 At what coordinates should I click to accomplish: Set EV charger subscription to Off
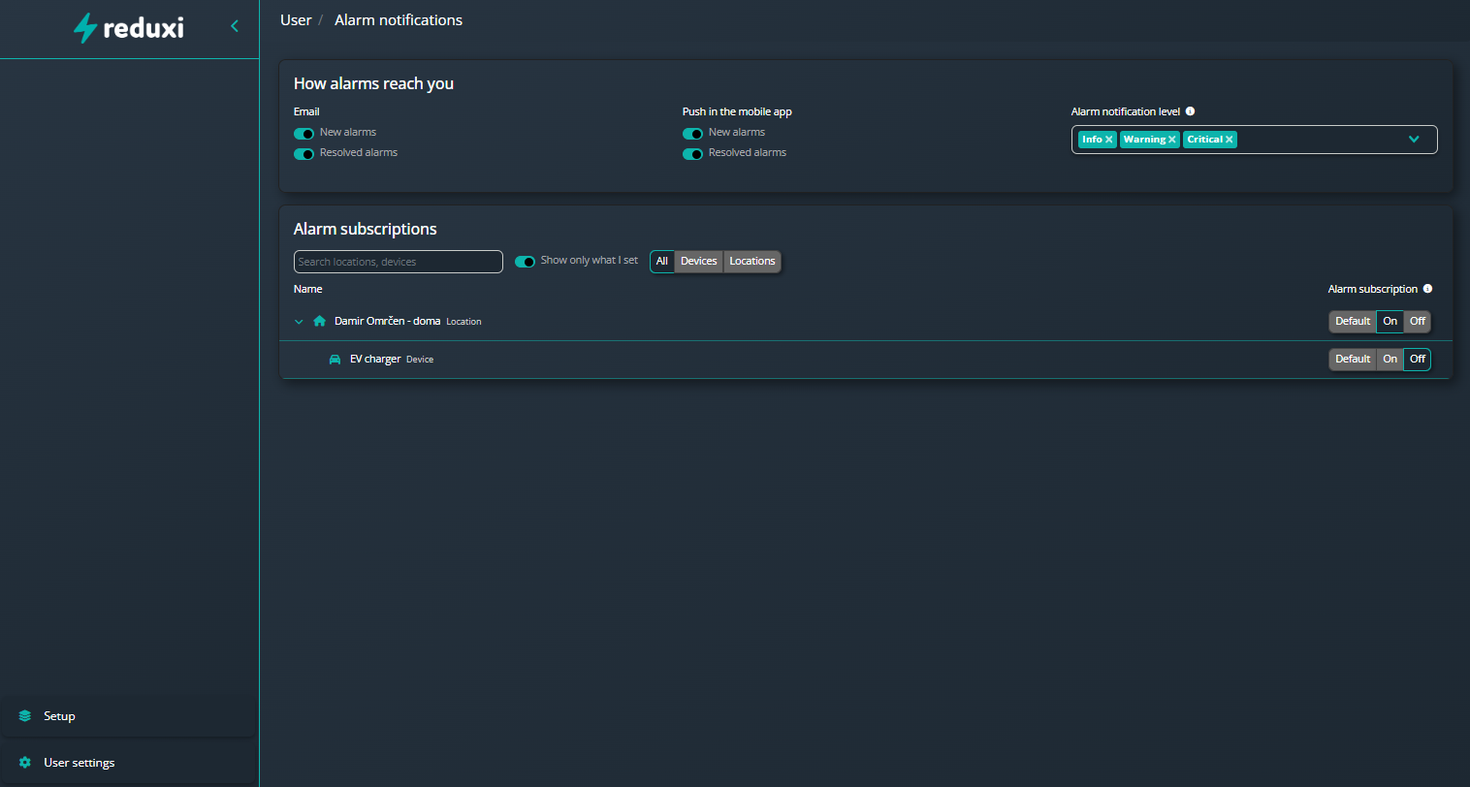[x=1418, y=359]
